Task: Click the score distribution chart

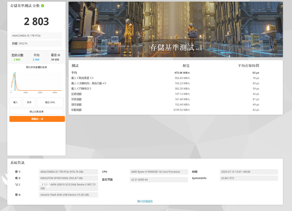Action: (x=36, y=82)
